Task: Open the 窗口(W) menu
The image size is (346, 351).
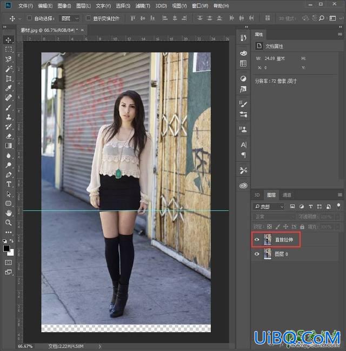Action: point(200,6)
